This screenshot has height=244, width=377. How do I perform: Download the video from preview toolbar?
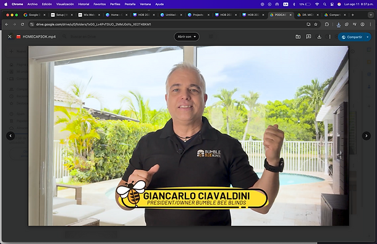click(x=319, y=36)
